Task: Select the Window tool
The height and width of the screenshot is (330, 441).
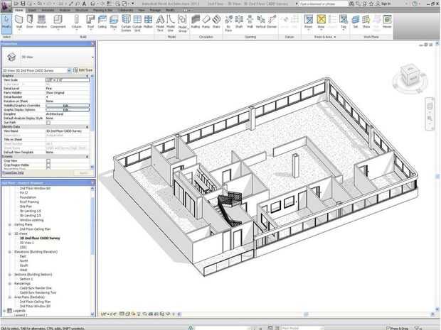Action: pyautogui.click(x=41, y=22)
